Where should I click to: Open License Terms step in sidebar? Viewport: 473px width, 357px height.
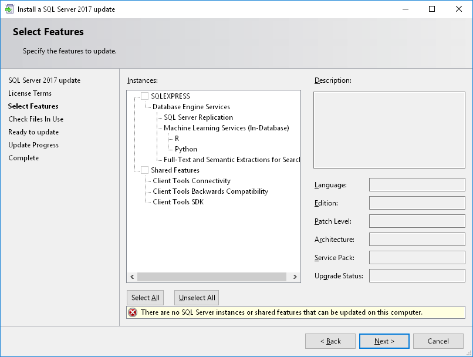coord(30,93)
